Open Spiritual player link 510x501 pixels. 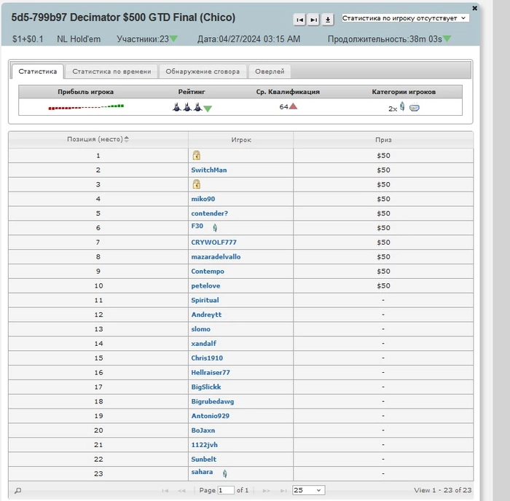coord(205,301)
